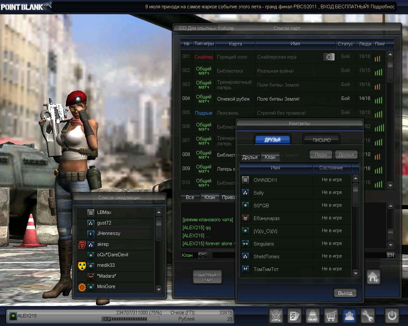This screenshot has height=326, width=408.
Task: Switch to ДРУЗЬЯ tab in Контакты
Action: [273, 140]
